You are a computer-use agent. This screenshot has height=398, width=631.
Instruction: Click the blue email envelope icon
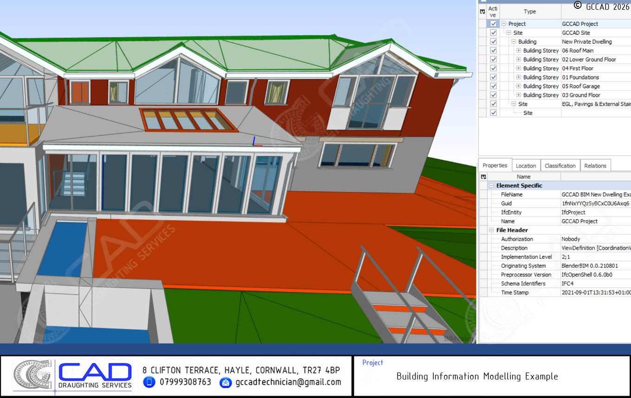tap(225, 382)
